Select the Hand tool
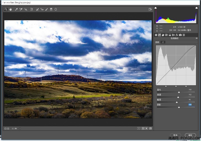The height and width of the screenshot is (141, 201). click(x=10, y=9)
